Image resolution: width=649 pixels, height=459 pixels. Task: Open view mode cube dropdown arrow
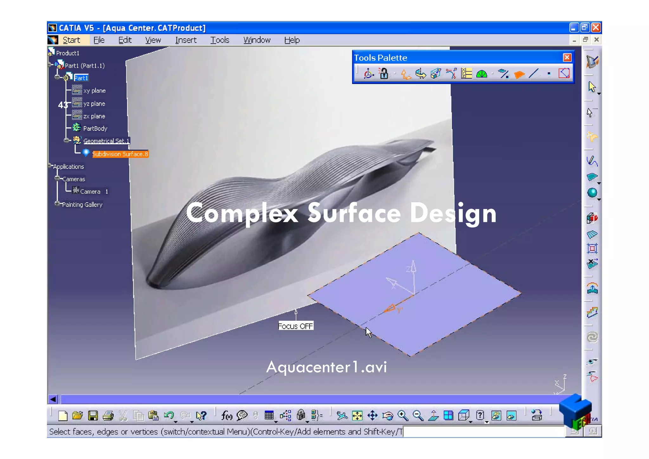point(471,422)
